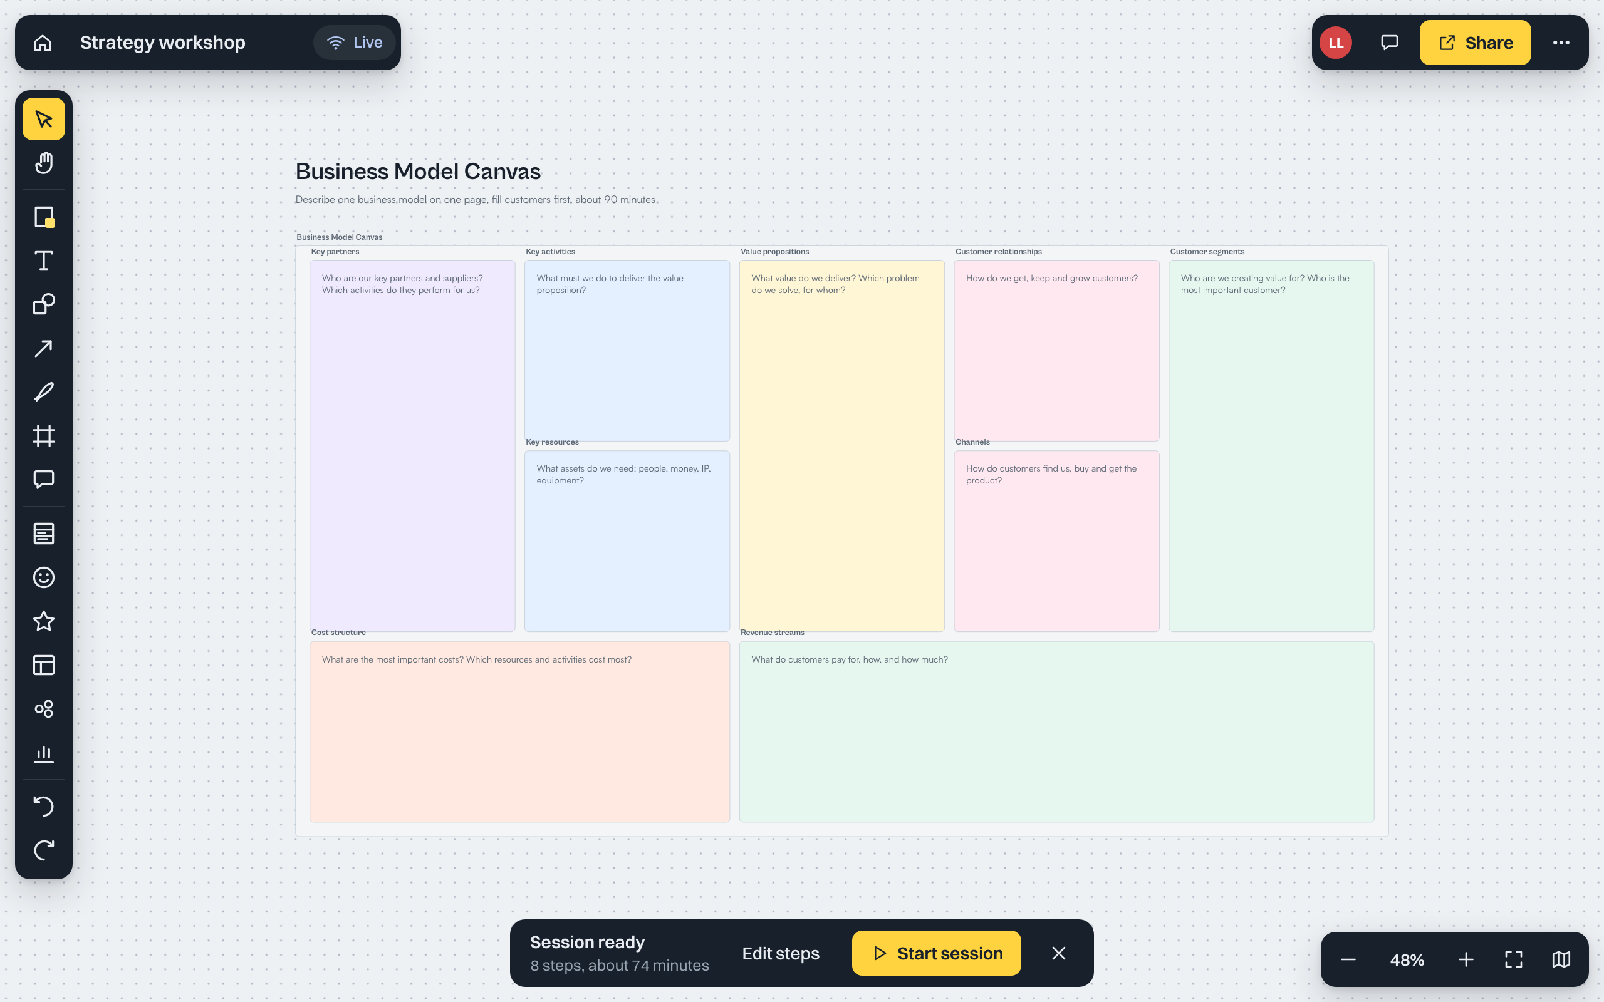
Task: Click the Strategy workshop board title
Action: pyautogui.click(x=162, y=43)
